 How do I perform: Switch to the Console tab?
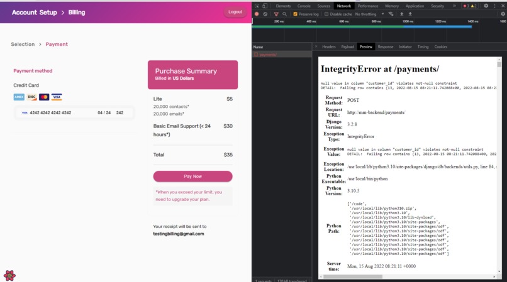[x=304, y=6]
